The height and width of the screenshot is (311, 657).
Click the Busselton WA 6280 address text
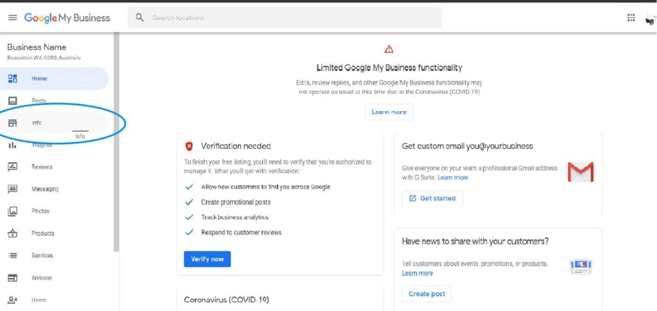(x=44, y=58)
